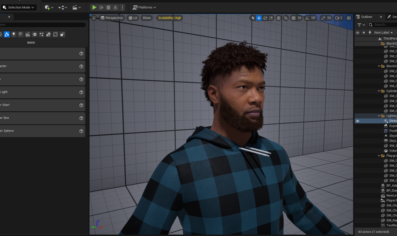This screenshot has height=236, width=397.
Task: Open the help for Light actor
Action: click(81, 92)
